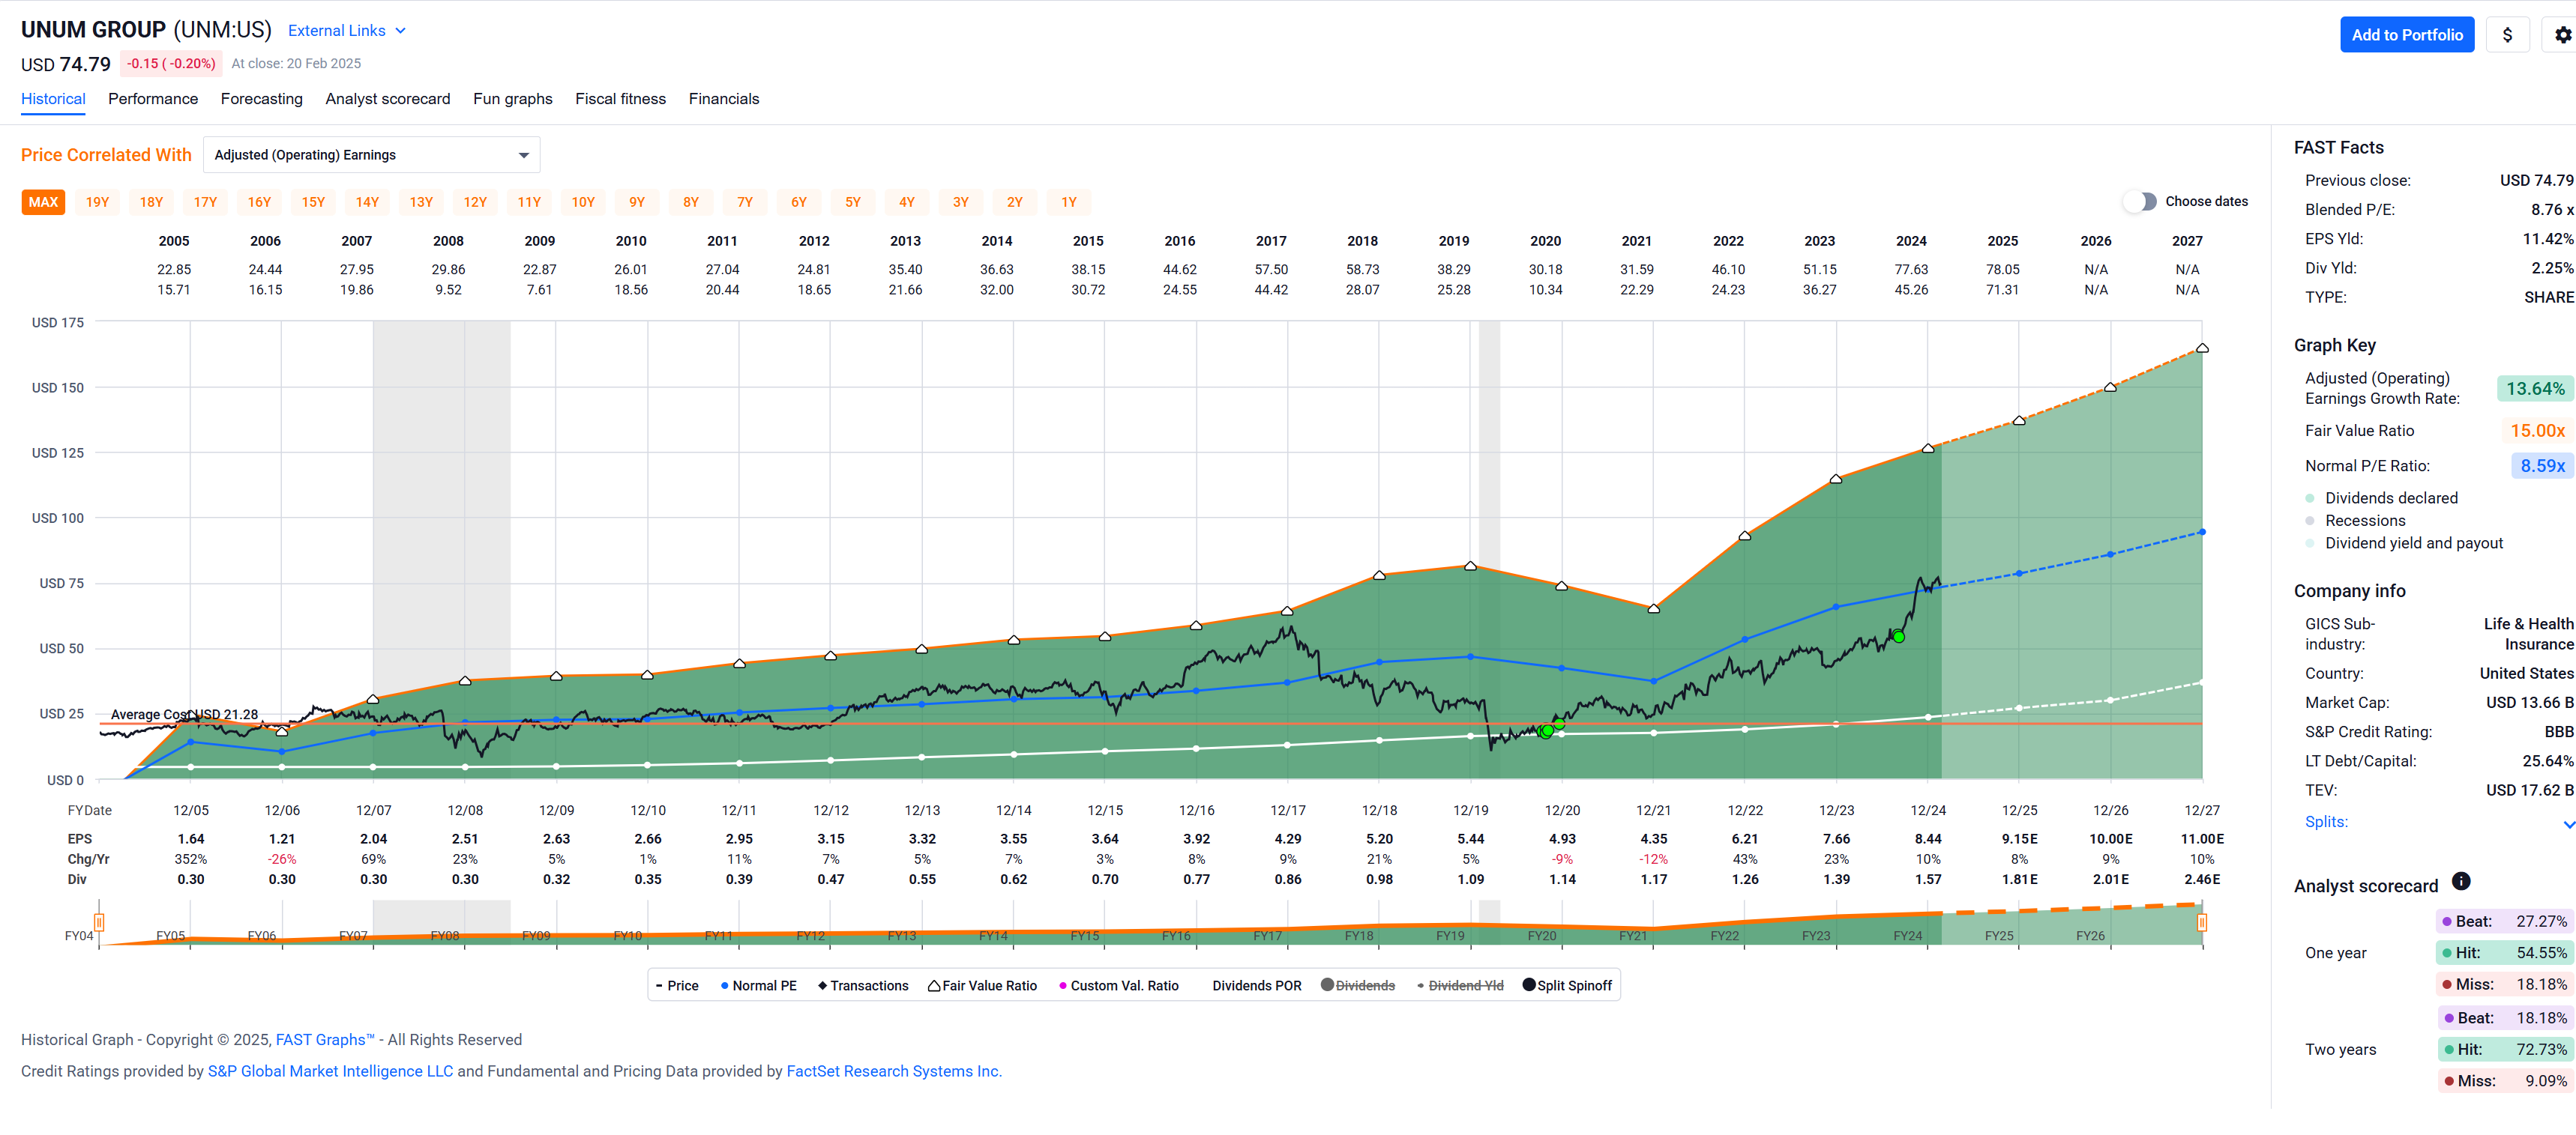Screen dimensions: 2576x1135
Task: Switch to the Performance tab
Action: (x=153, y=99)
